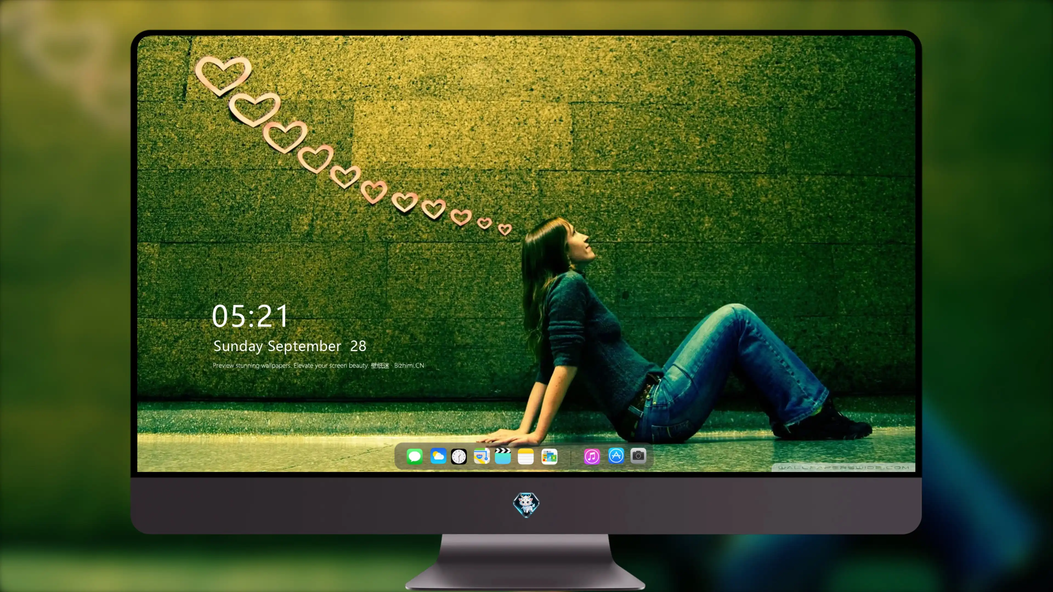Image resolution: width=1053 pixels, height=592 pixels.
Task: Launch the iTunes music app
Action: (x=592, y=456)
